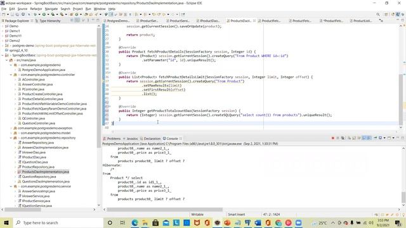This screenshot has height=228, width=406.
Task: Switch to ProductList... editor tab
Action: 361,21
